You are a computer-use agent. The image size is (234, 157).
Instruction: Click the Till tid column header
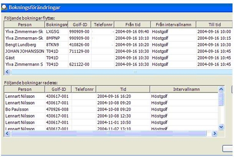(x=214, y=25)
